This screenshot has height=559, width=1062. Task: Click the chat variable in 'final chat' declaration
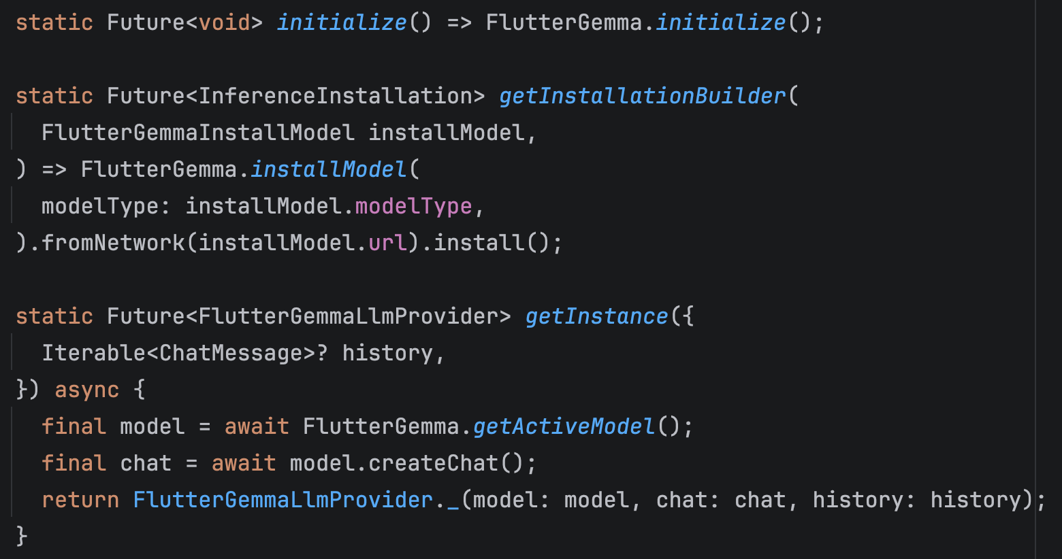coord(145,463)
